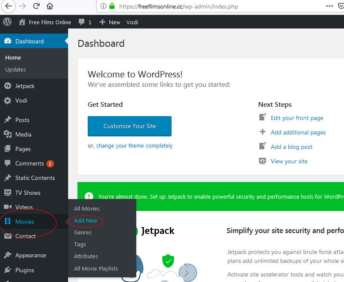Open the Updates submenu item

pos(15,69)
